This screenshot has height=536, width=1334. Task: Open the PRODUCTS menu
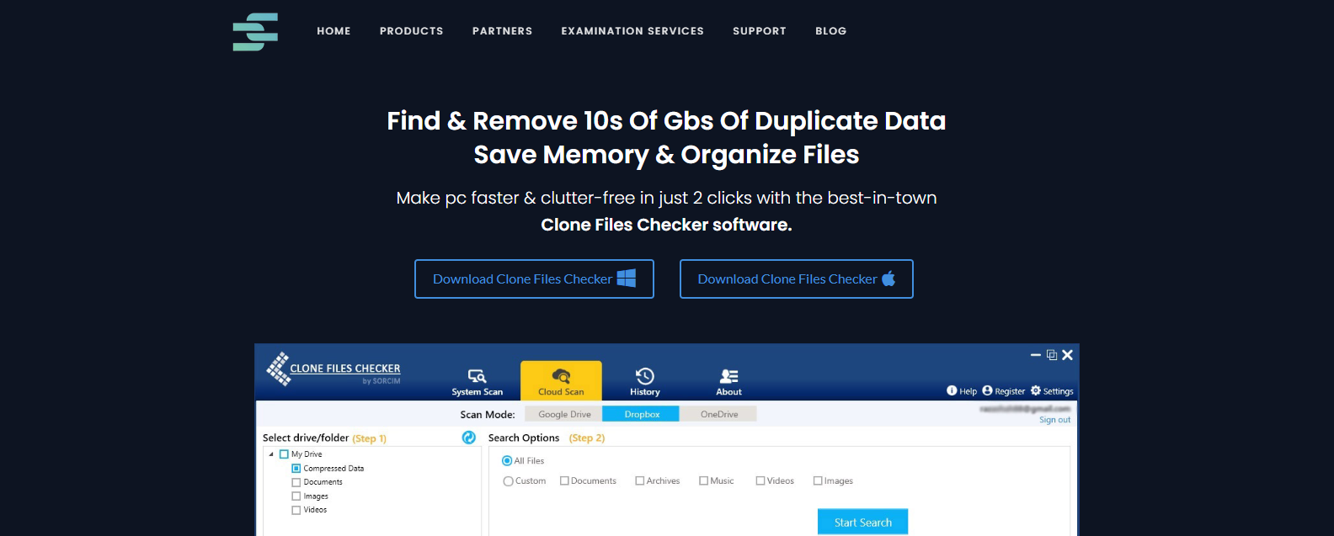(411, 31)
